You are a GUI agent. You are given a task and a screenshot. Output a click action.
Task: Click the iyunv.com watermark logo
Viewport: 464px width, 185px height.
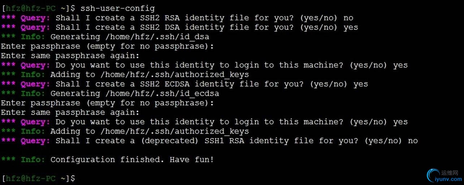444,175
